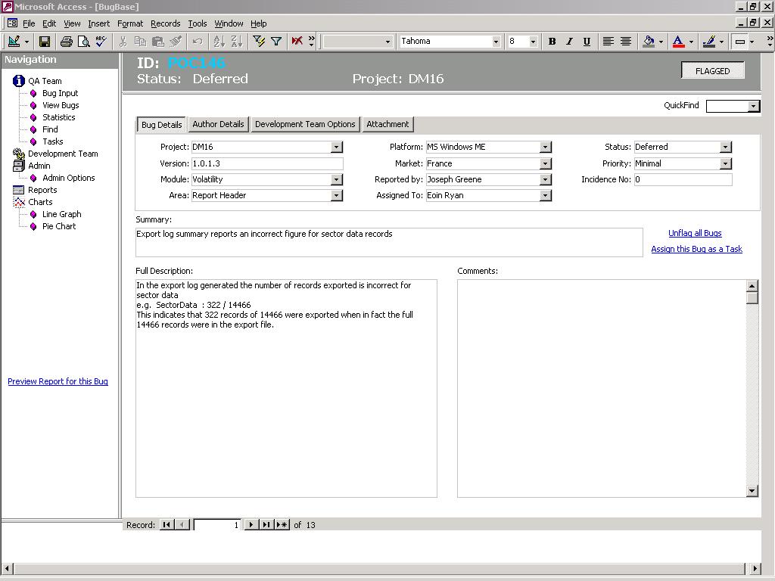Expand the Priority dropdown
This screenshot has width=775, height=581.
pos(725,163)
